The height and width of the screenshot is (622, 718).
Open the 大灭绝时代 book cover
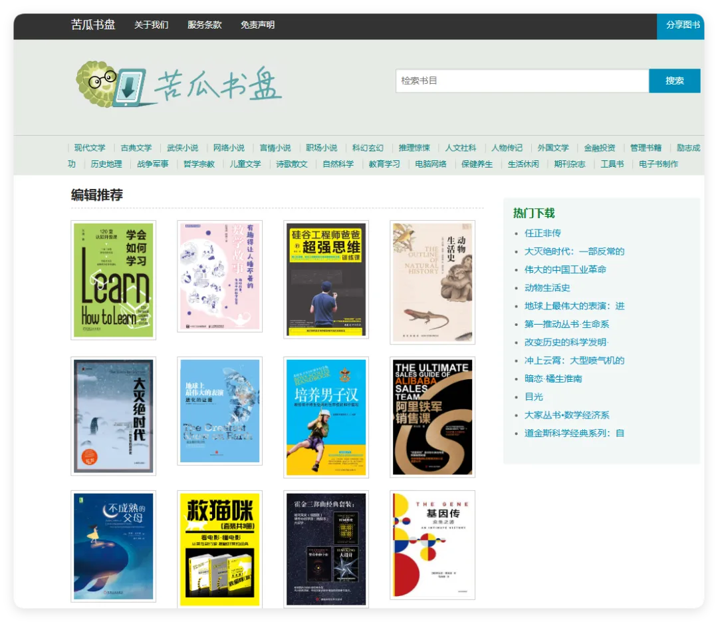point(114,416)
